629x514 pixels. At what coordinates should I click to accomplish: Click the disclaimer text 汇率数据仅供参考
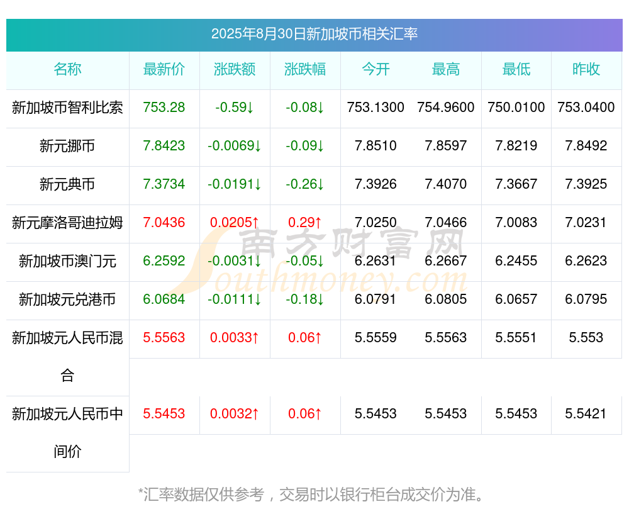pyautogui.click(x=204, y=494)
